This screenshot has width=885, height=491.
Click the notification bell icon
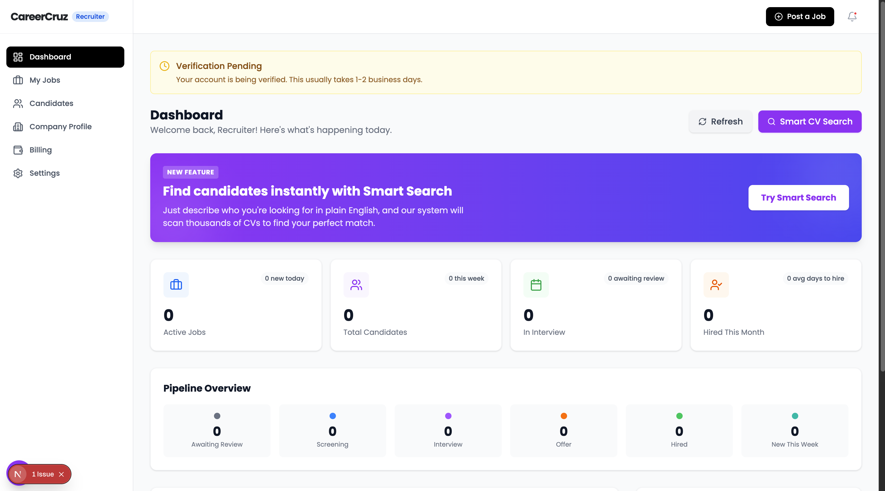(x=852, y=16)
